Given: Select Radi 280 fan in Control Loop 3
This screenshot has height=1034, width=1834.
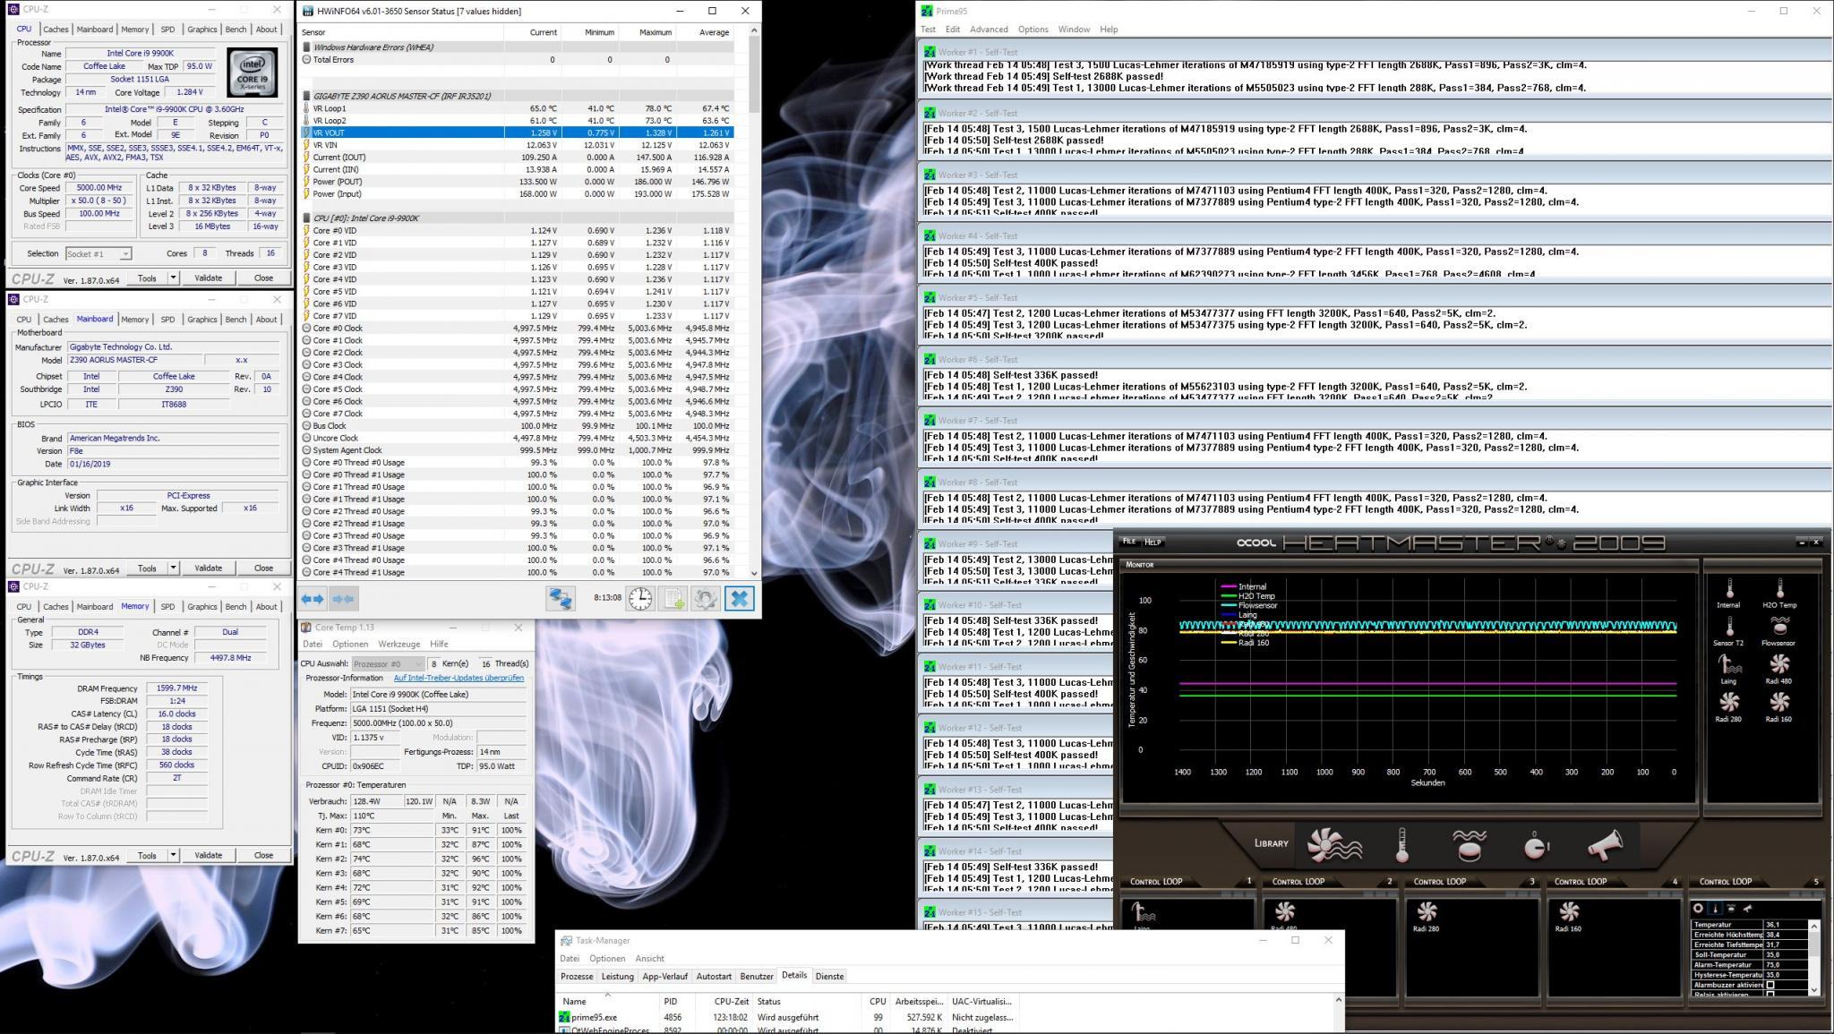Looking at the screenshot, I should [1427, 911].
